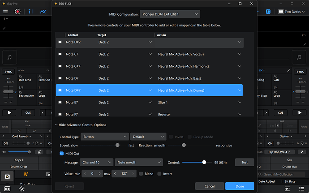309x193 pixels.
Task: Open the Control Type Button dropdown
Action: coord(104,137)
